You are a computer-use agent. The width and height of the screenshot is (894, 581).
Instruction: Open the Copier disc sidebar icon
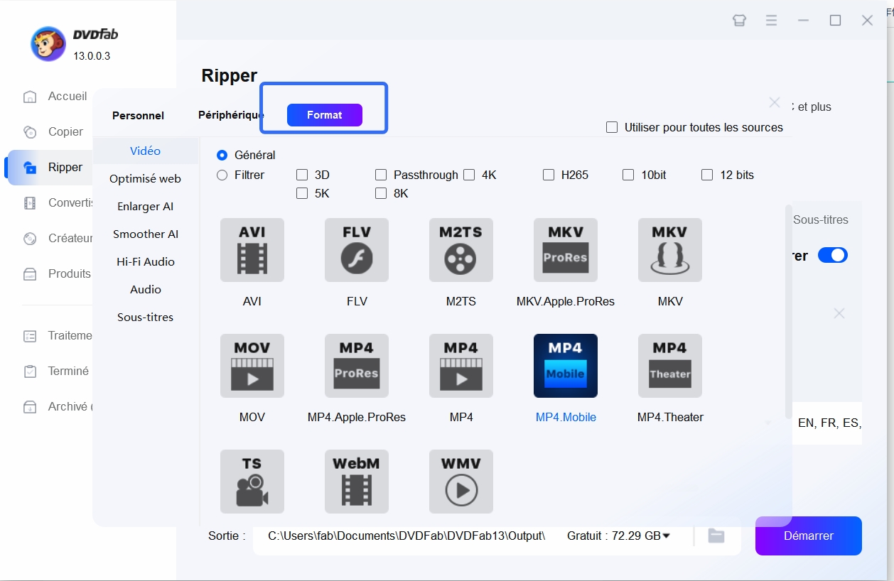pyautogui.click(x=30, y=132)
